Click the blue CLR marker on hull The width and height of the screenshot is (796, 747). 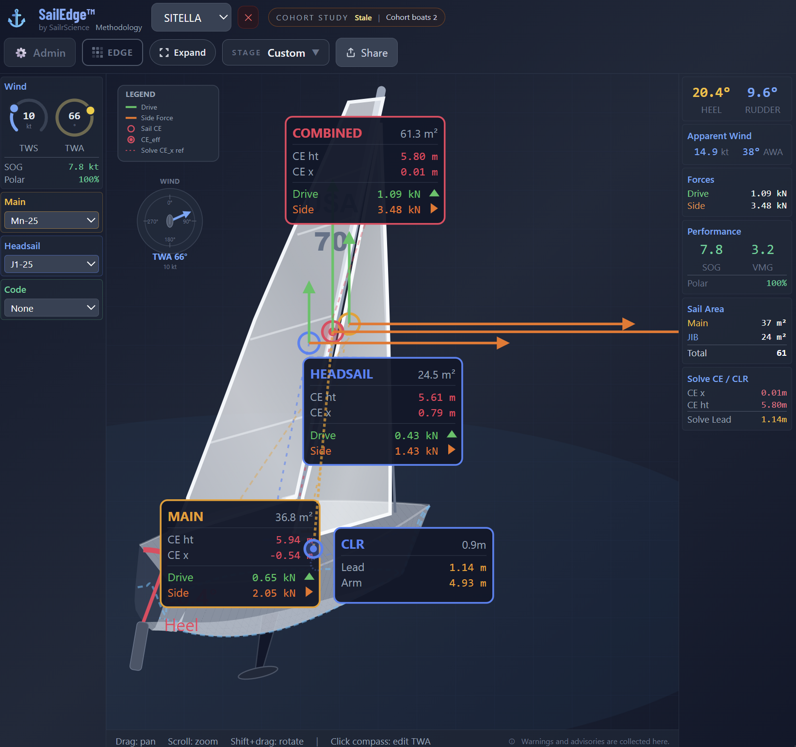tap(313, 549)
